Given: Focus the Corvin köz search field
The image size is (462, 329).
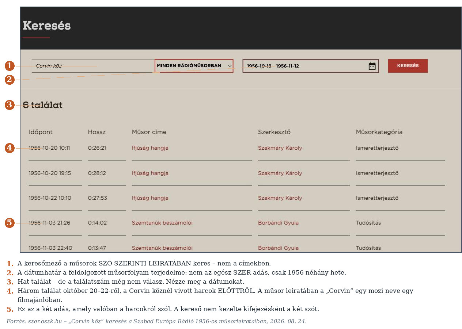Looking at the screenshot, I should [93, 66].
